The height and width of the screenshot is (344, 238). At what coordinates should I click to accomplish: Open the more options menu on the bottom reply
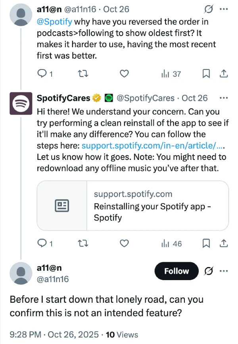click(224, 271)
